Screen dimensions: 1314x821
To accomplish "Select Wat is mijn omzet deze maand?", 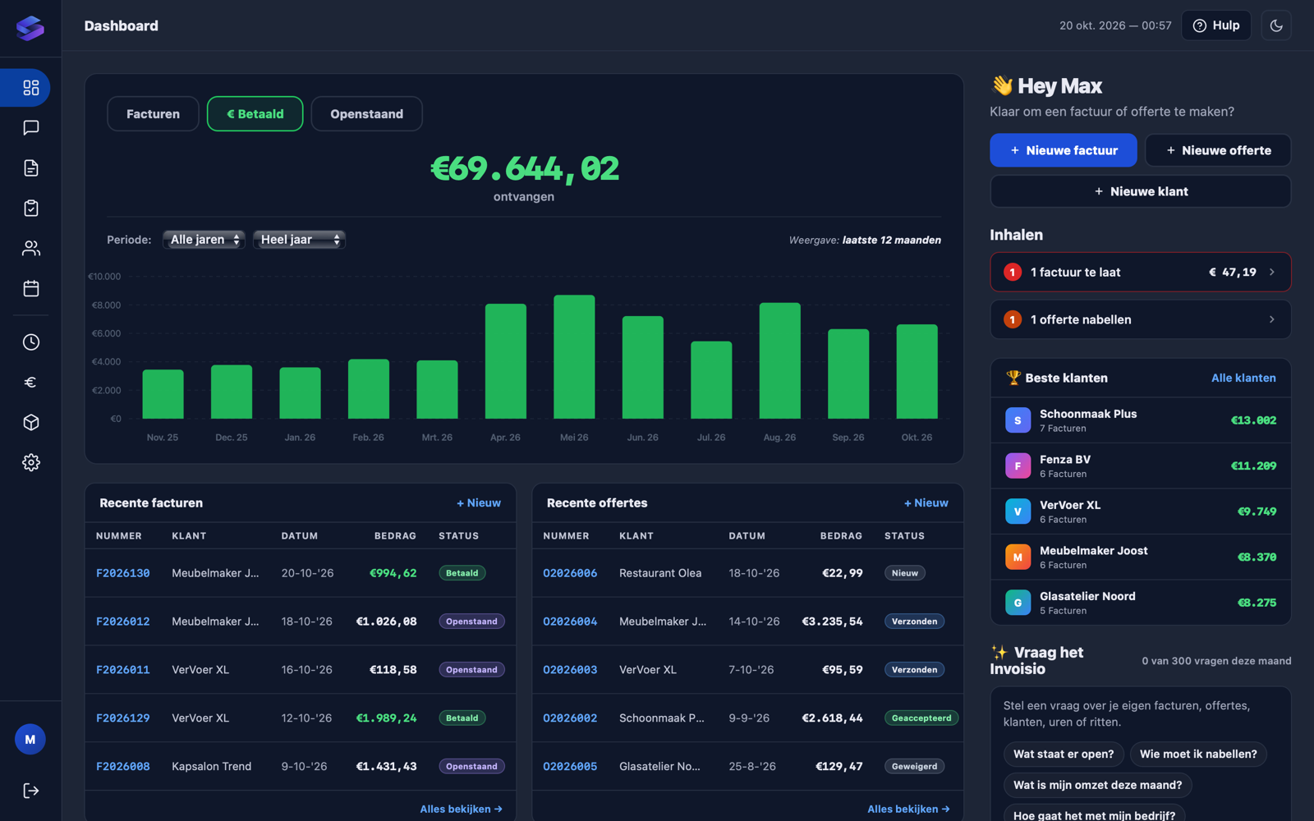I will tap(1097, 786).
